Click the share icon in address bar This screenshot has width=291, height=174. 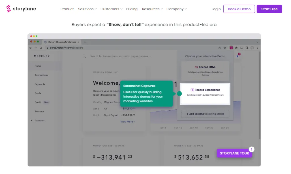coord(220,48)
